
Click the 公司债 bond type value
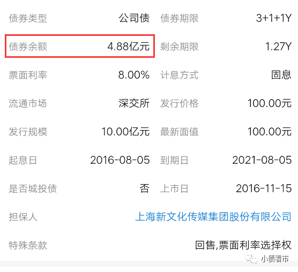(134, 18)
